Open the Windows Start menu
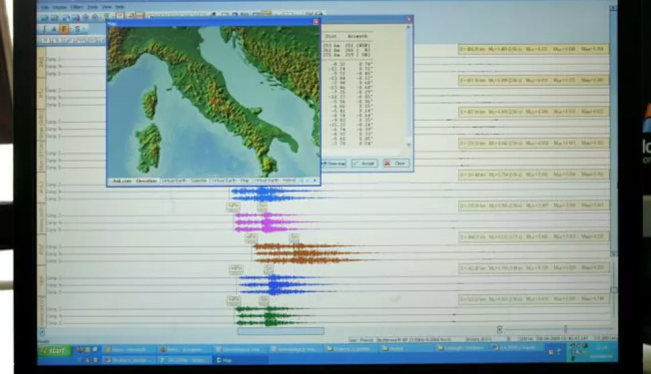This screenshot has width=651, height=374. pos(55,350)
